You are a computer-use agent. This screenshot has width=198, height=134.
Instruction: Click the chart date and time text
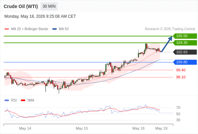40,16
